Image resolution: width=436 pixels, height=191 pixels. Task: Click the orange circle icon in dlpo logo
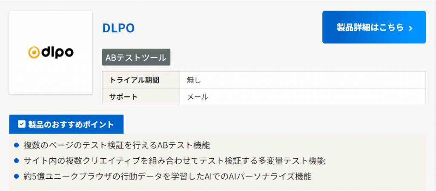tap(34, 52)
